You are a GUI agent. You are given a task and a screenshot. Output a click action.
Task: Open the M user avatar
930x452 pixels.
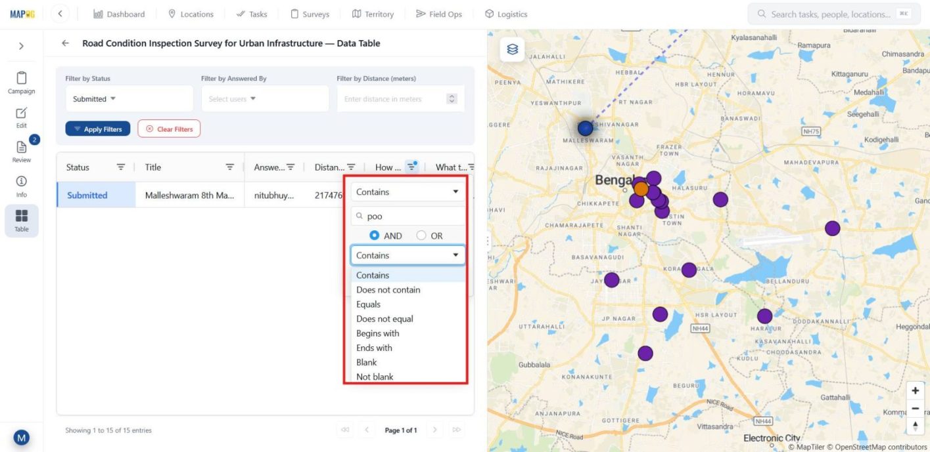tap(22, 438)
